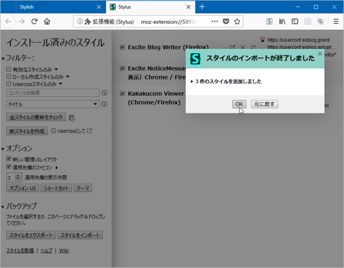Open the update-check report icon
344x268 pixels.
72,118
